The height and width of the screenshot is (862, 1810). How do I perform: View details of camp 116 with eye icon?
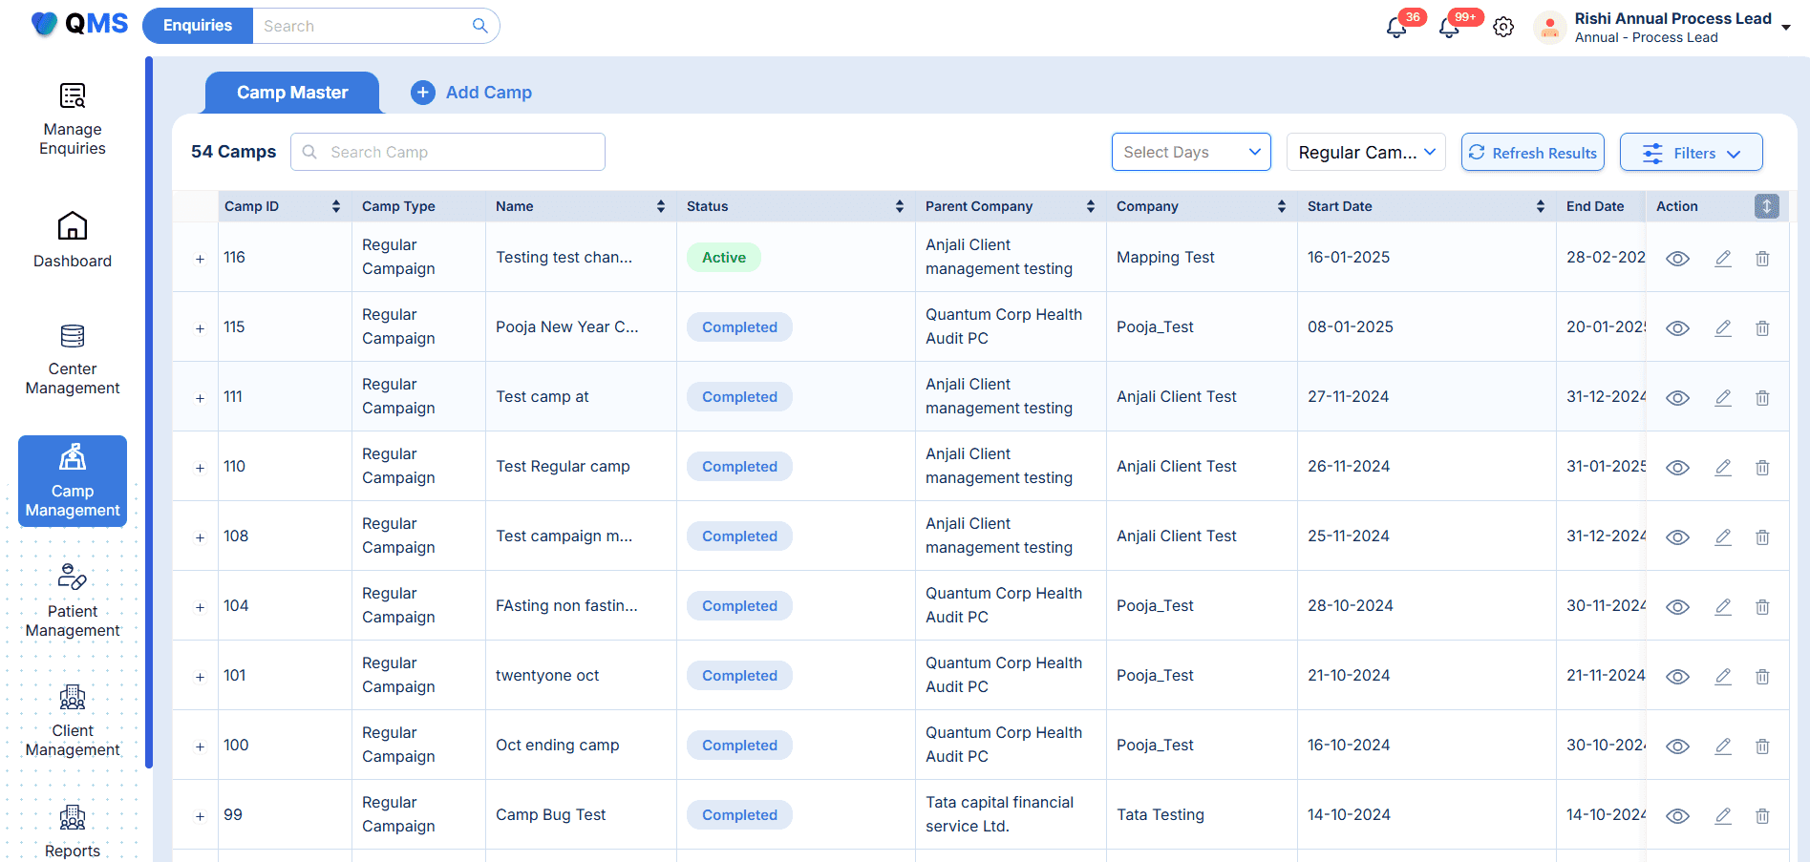click(1677, 259)
